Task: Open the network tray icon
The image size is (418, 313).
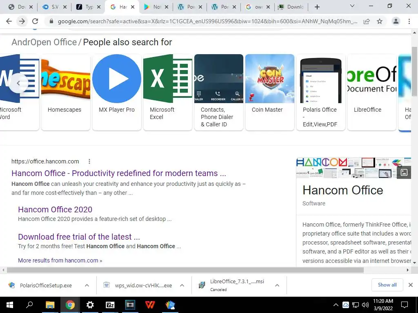Action: pyautogui.click(x=356, y=305)
